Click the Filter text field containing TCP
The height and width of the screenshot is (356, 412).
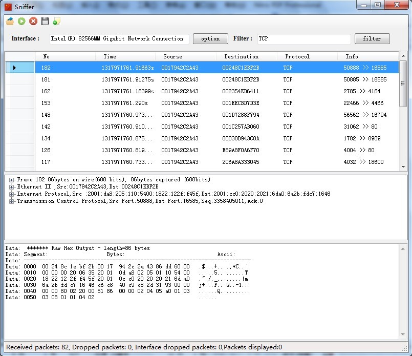click(303, 39)
